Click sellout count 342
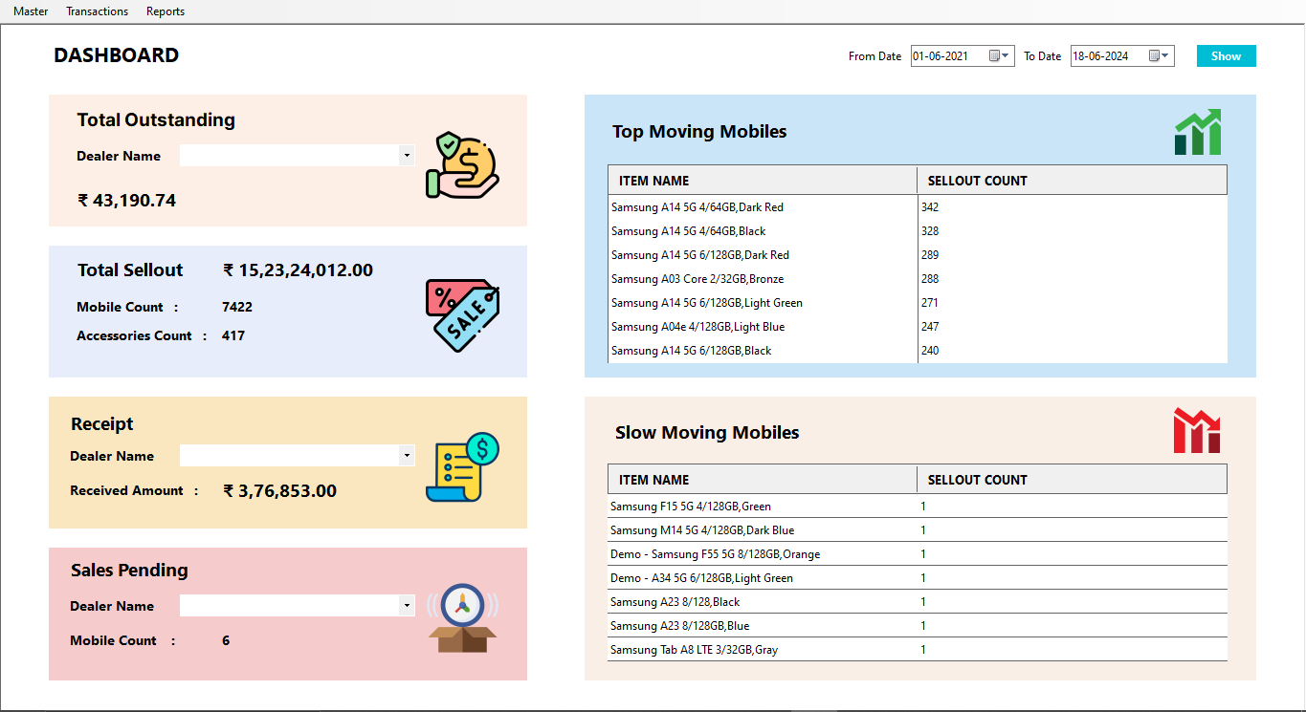 coord(930,207)
